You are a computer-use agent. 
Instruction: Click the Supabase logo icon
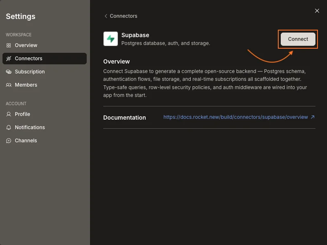tap(111, 39)
